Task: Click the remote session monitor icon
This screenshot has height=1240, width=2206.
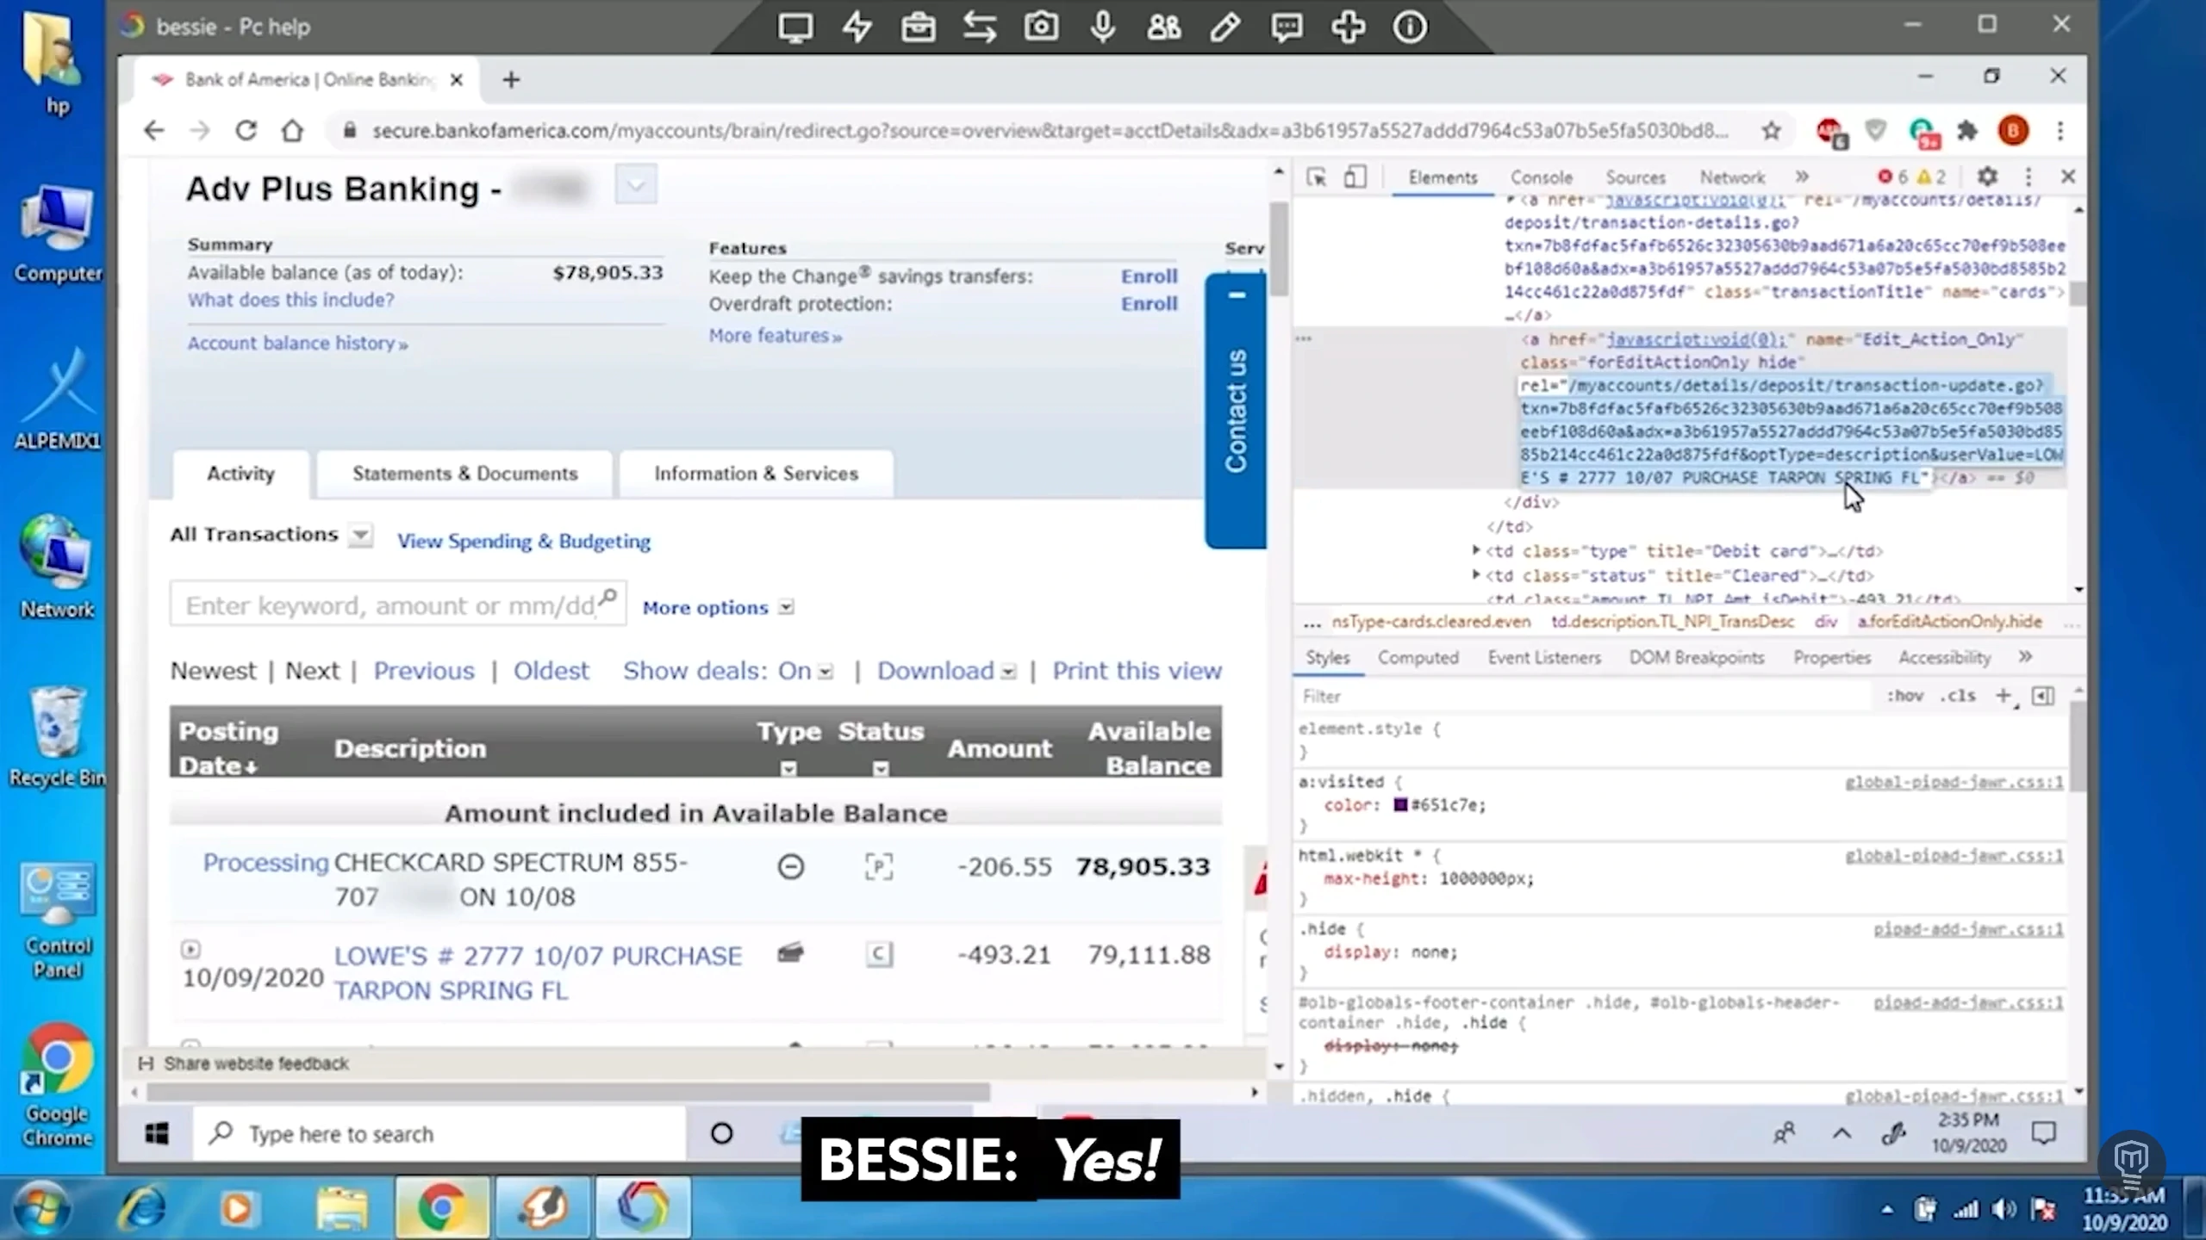Action: pos(795,28)
